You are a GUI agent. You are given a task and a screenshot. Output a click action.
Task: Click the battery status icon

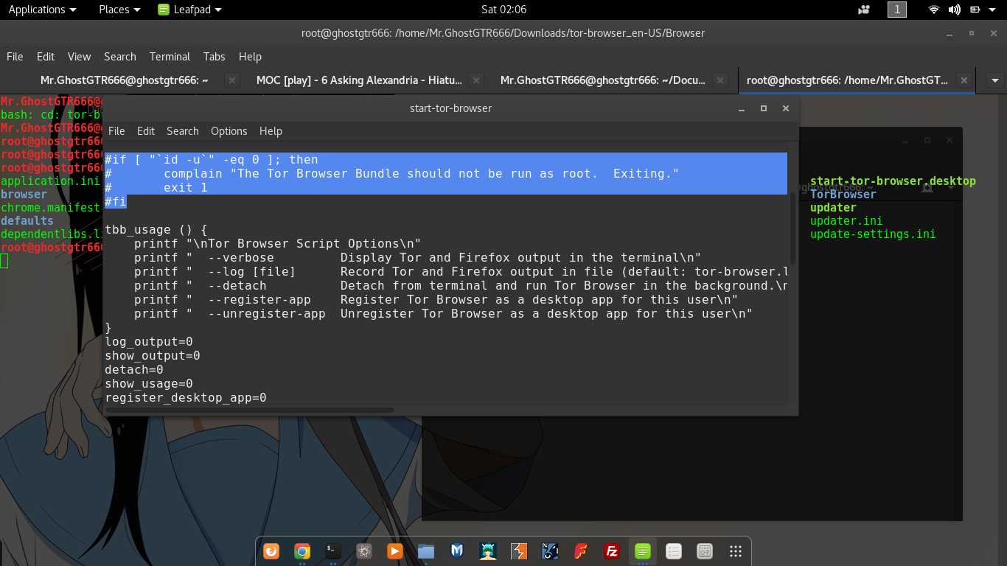click(975, 10)
